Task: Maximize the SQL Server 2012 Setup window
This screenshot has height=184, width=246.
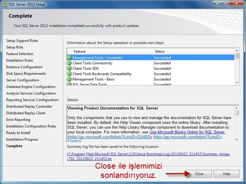Action: pos(225,3)
